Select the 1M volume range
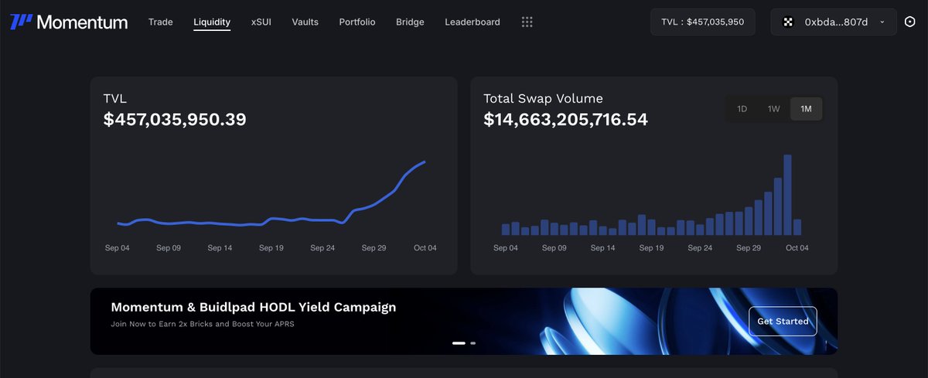The height and width of the screenshot is (378, 928). pos(806,109)
